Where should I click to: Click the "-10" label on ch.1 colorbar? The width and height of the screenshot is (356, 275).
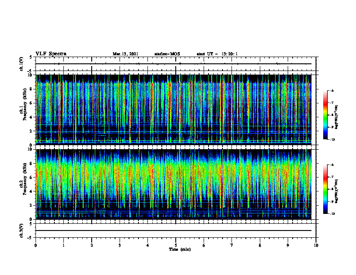(332, 140)
